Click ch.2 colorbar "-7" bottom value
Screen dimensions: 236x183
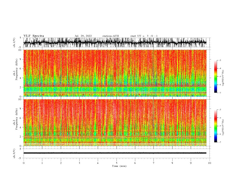point(220,142)
